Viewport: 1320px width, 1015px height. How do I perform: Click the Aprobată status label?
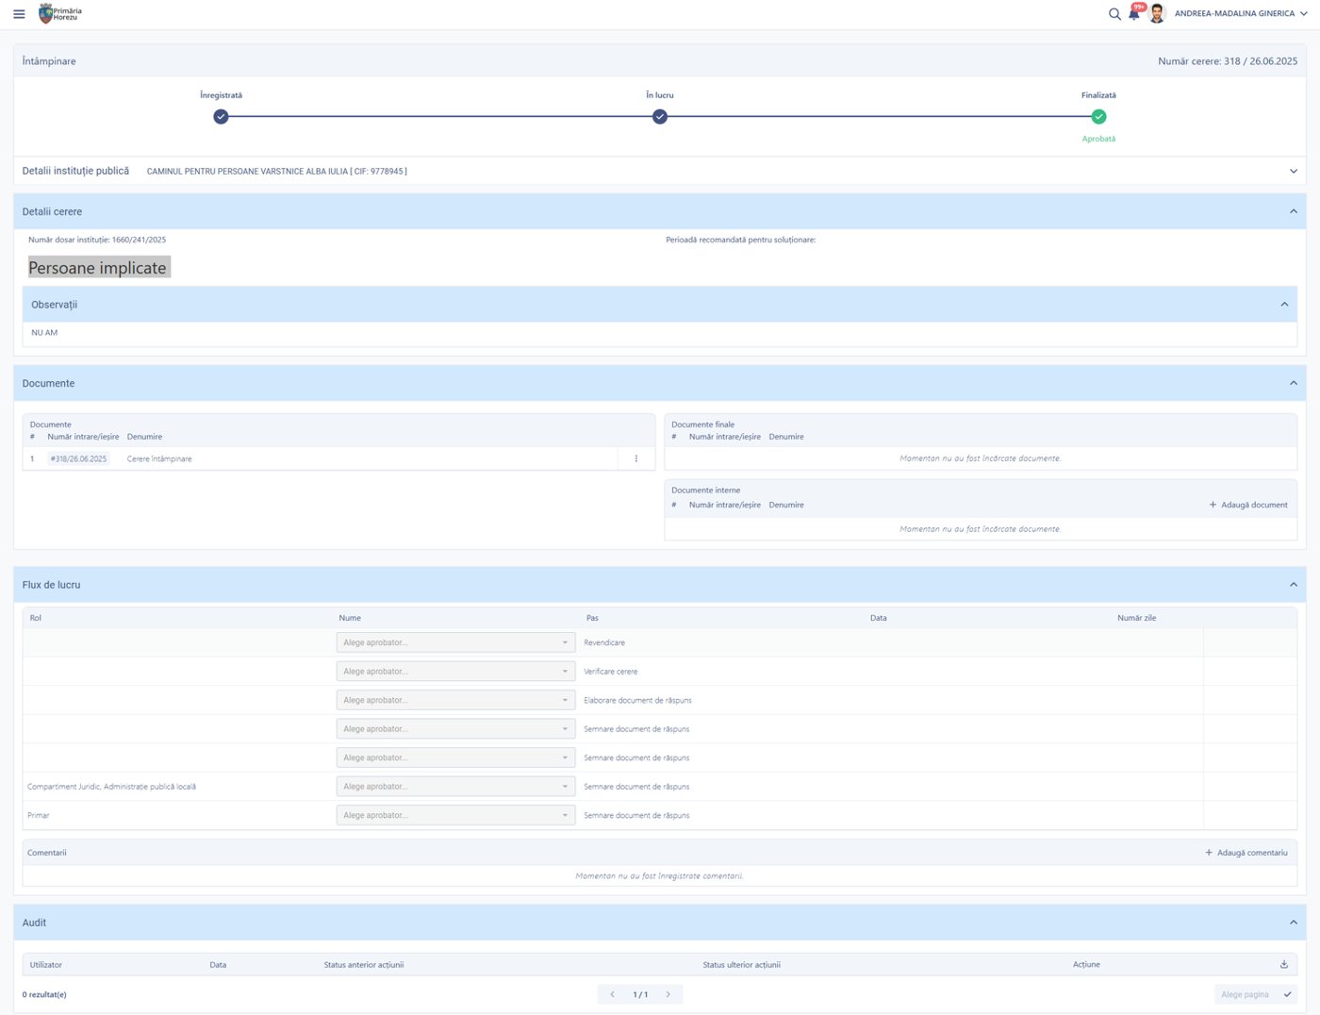1098,139
